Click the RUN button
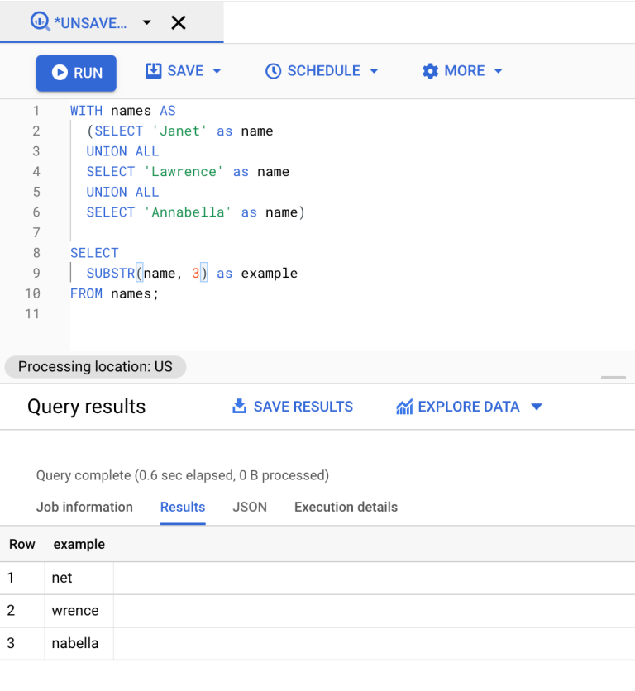This screenshot has width=635, height=691. [x=76, y=71]
